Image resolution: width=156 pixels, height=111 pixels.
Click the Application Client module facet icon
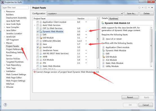(x=41, y=22)
